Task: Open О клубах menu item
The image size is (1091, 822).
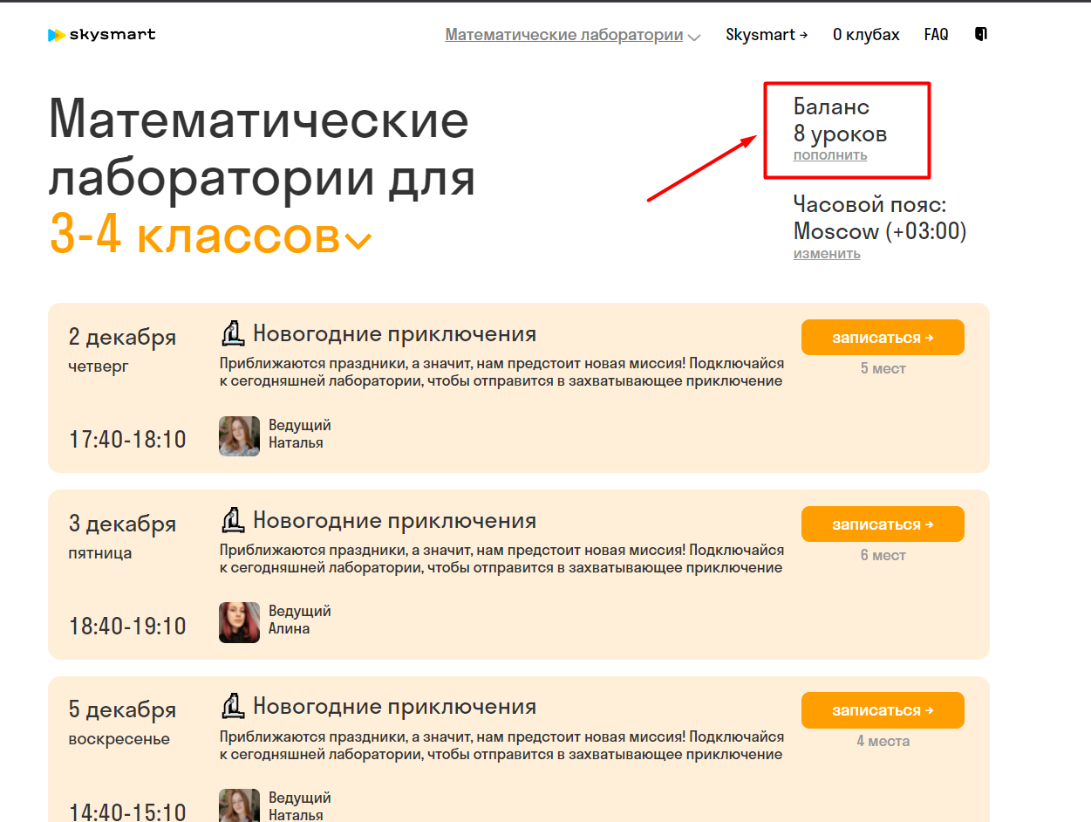Action: coord(866,35)
